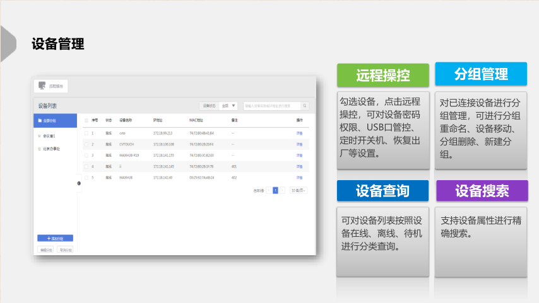
Task: Toggle the select-all checkbox in table header
Action: click(86, 120)
